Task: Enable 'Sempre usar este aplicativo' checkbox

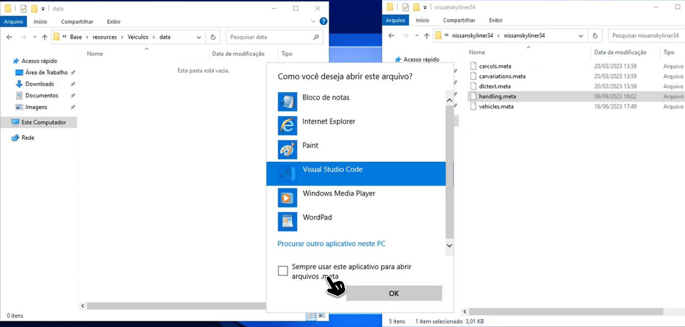Action: [x=283, y=271]
